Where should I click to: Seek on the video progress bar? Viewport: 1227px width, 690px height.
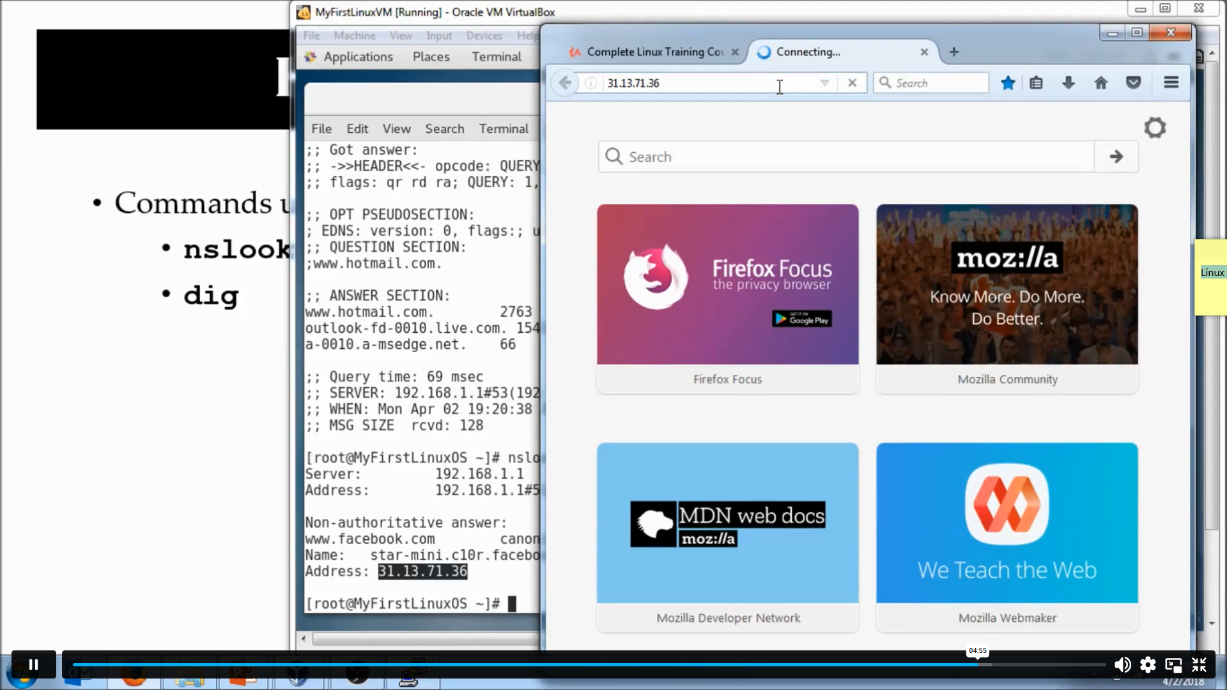point(575,665)
